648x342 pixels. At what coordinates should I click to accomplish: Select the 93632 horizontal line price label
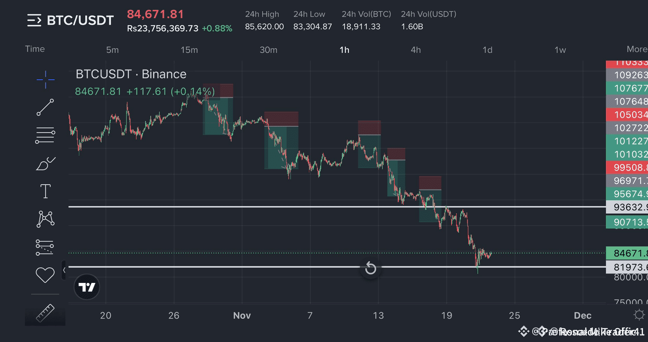tap(627, 207)
